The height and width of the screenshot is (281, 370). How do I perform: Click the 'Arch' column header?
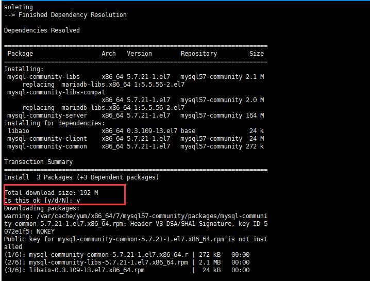pyautogui.click(x=109, y=54)
